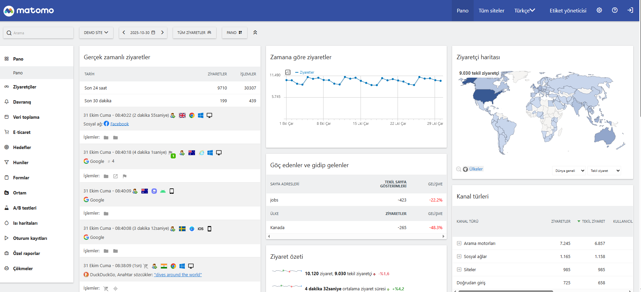This screenshot has width=641, height=292.
Task: Click the TÜM ZİYARETLER segment button
Action: tap(194, 33)
